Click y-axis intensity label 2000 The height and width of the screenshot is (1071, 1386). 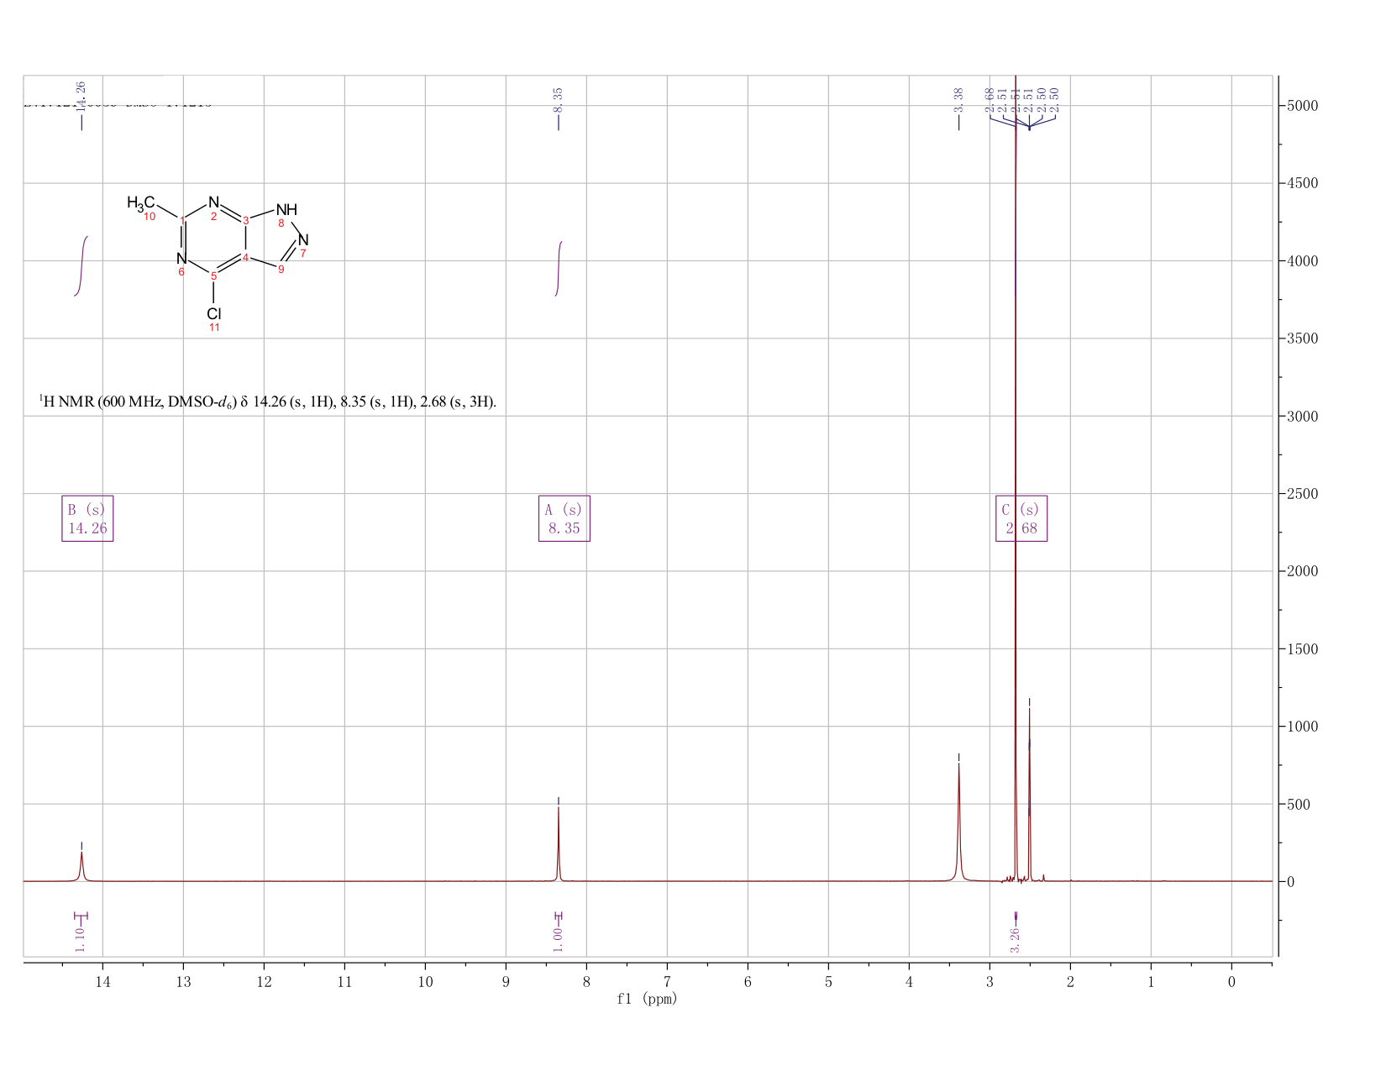point(1302,571)
